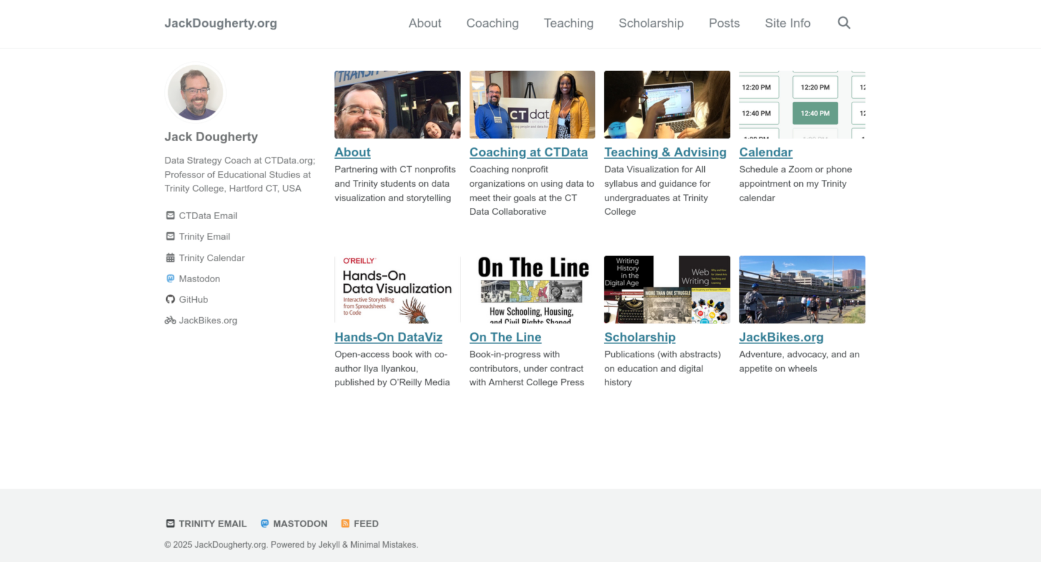This screenshot has width=1041, height=562.
Task: Open the Trinity Calendar icon link
Action: tap(170, 257)
